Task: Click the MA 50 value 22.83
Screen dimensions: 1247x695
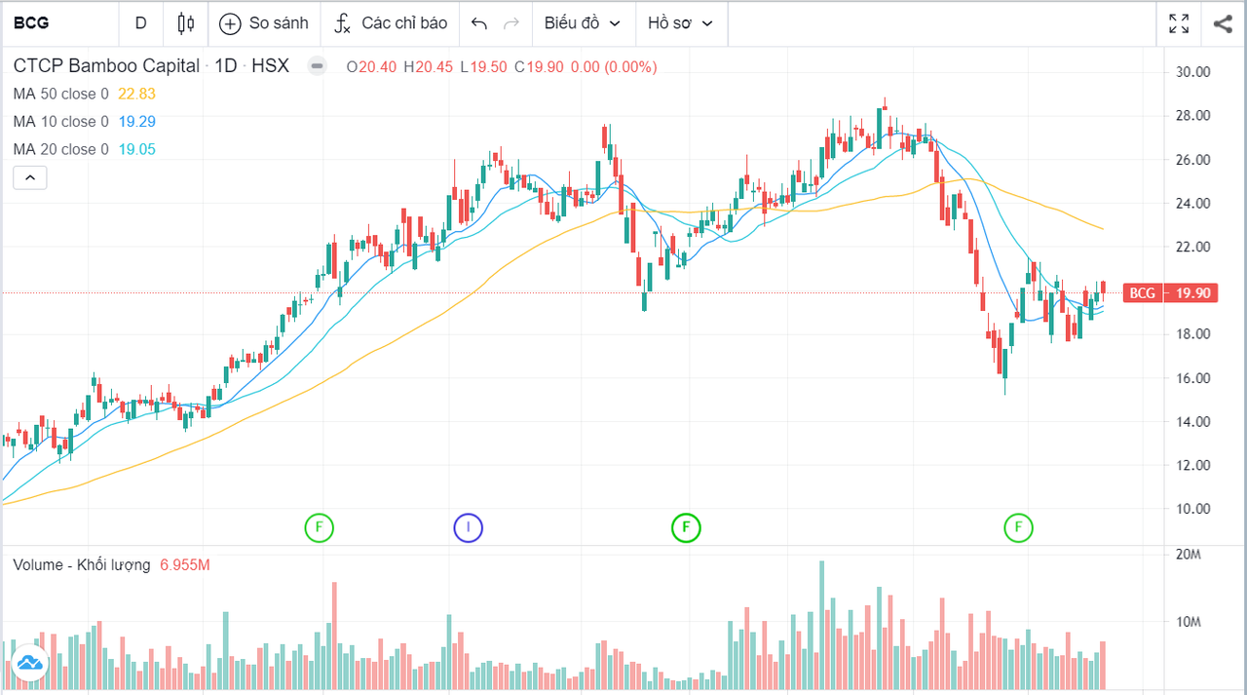Action: coord(136,94)
